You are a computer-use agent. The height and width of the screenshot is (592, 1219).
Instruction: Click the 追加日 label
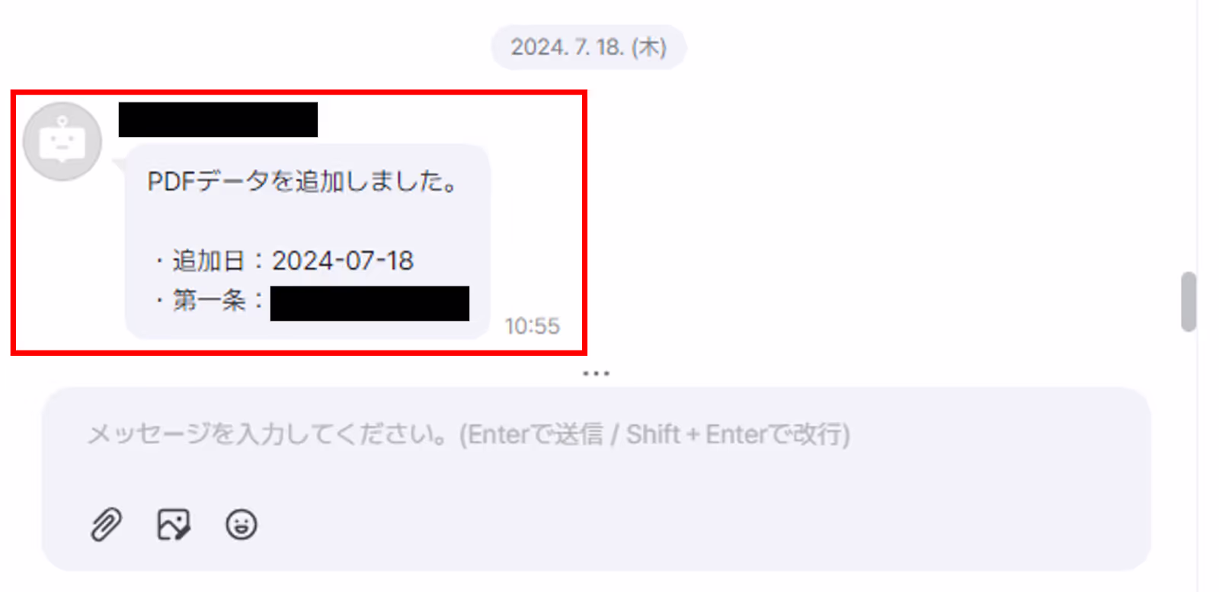coord(208,261)
